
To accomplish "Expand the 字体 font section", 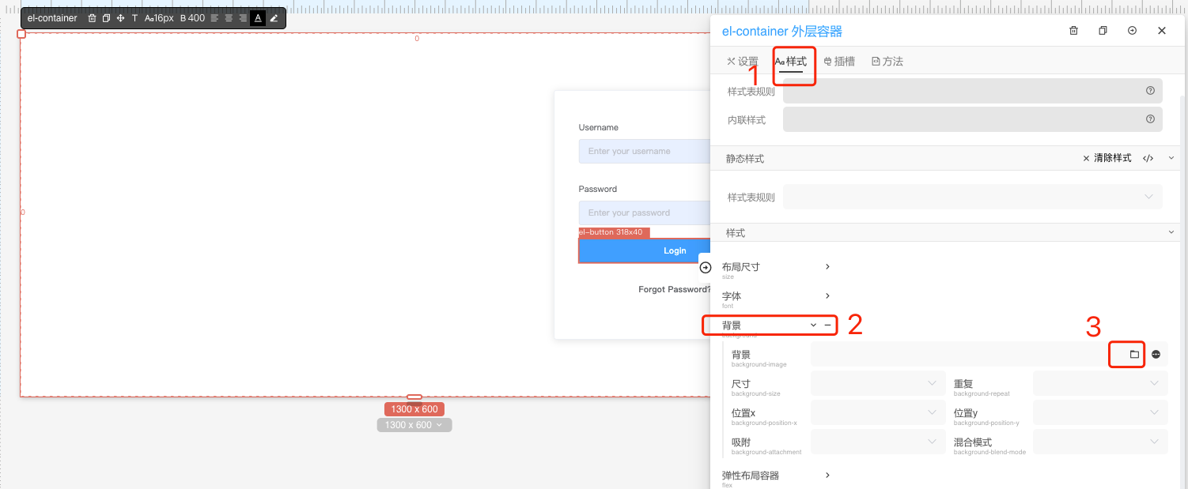I will click(x=827, y=295).
